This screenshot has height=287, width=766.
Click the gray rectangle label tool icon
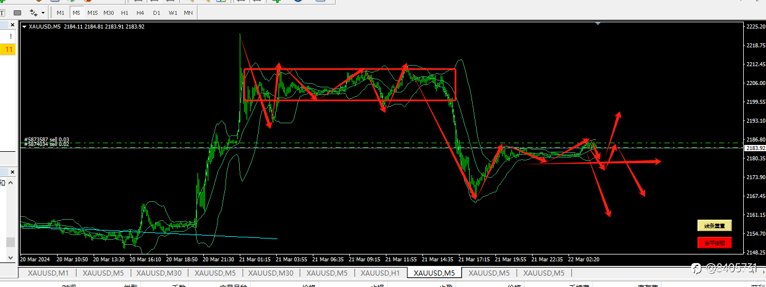[17, 13]
